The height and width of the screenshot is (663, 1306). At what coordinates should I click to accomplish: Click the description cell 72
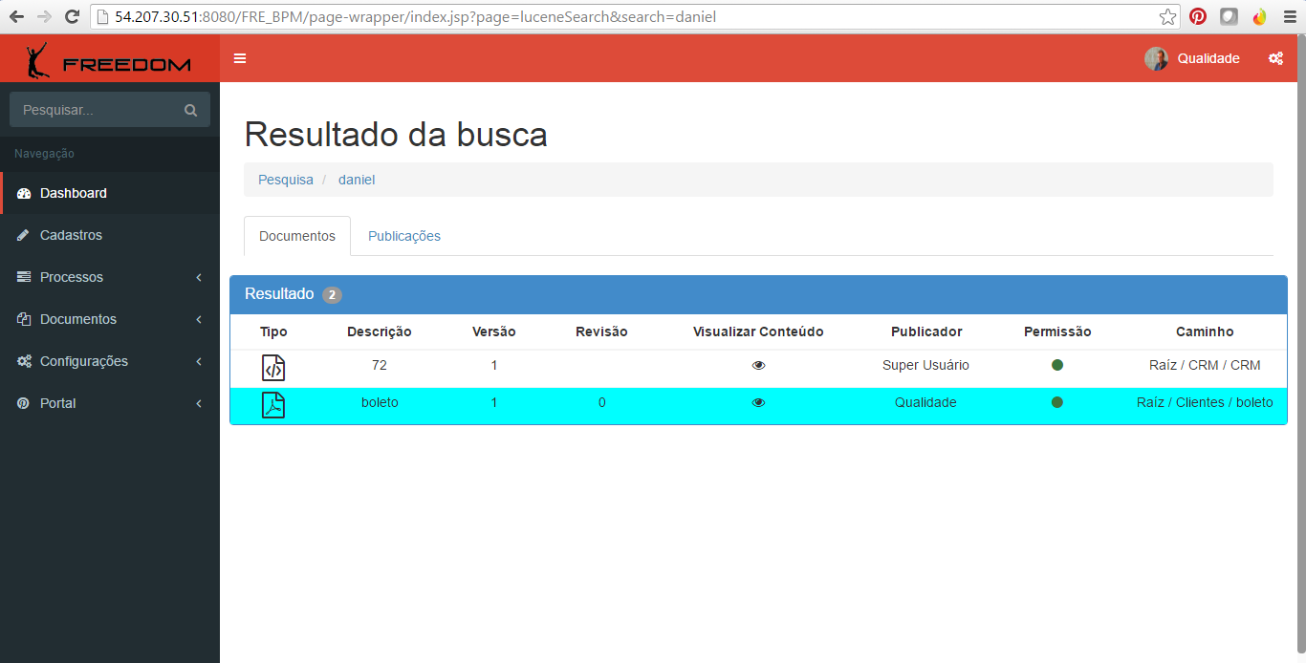[x=380, y=365]
